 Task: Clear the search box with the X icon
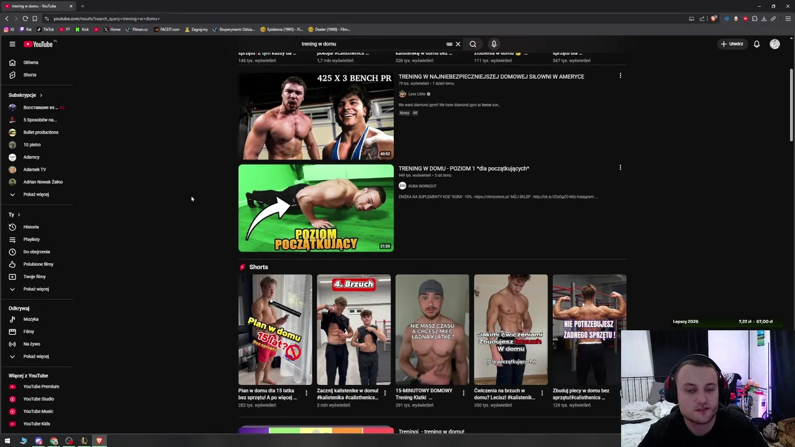458,44
